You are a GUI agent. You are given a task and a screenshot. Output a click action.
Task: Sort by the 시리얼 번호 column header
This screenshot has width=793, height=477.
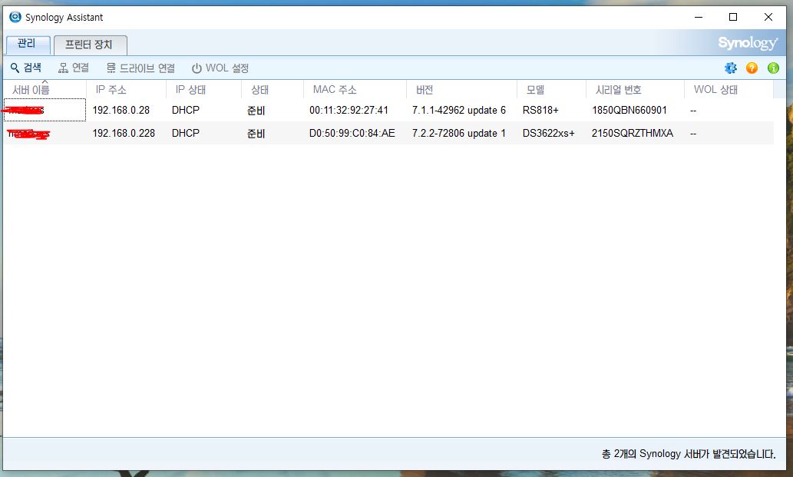tap(635, 90)
